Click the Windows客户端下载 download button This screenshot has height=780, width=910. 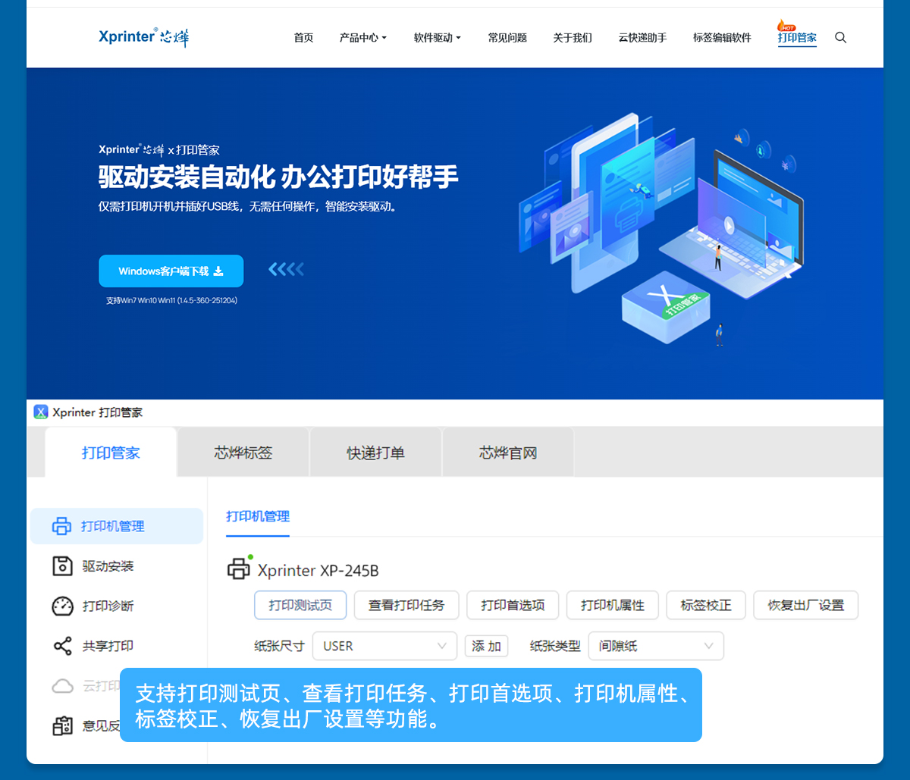pos(171,271)
